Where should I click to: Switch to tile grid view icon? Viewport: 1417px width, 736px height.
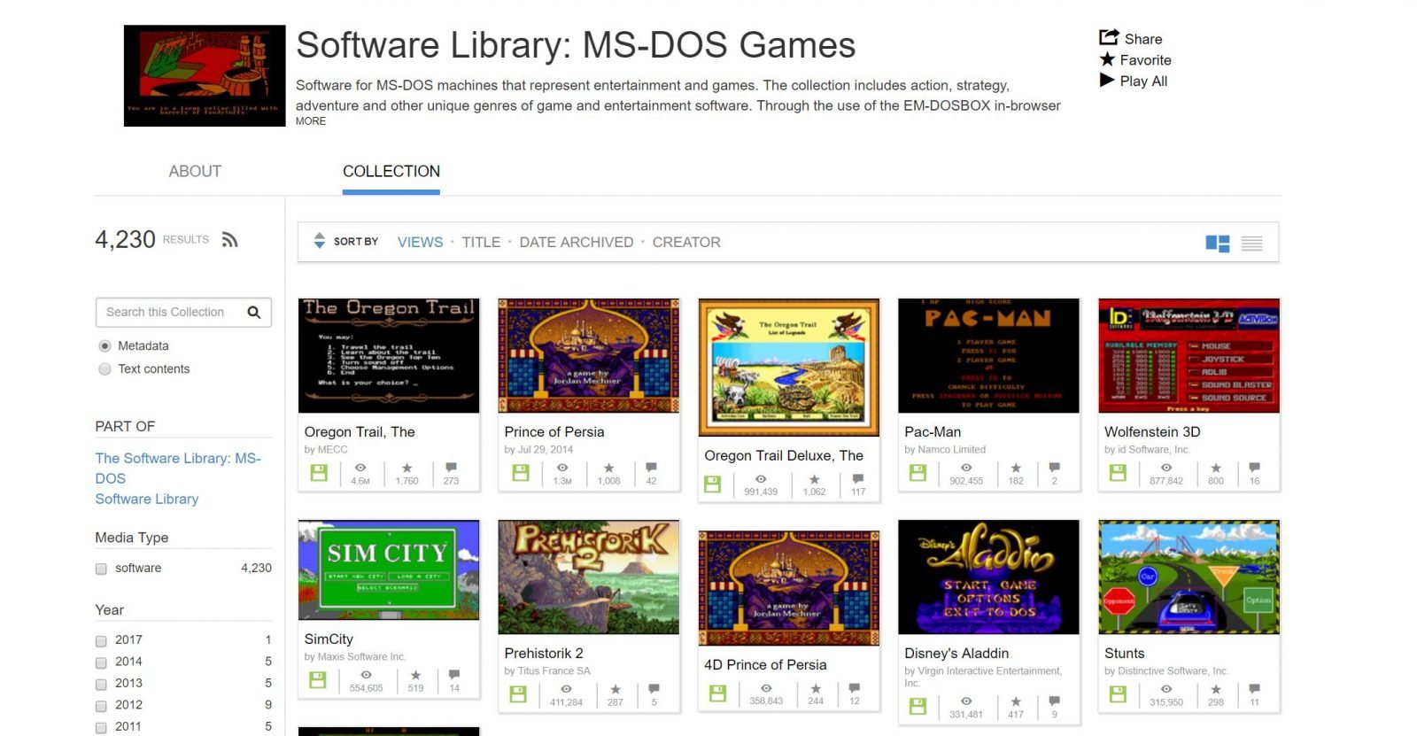coord(1218,244)
